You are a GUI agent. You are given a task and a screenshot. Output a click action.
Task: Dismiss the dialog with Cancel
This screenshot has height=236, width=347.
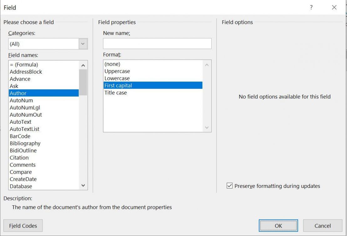(x=323, y=226)
